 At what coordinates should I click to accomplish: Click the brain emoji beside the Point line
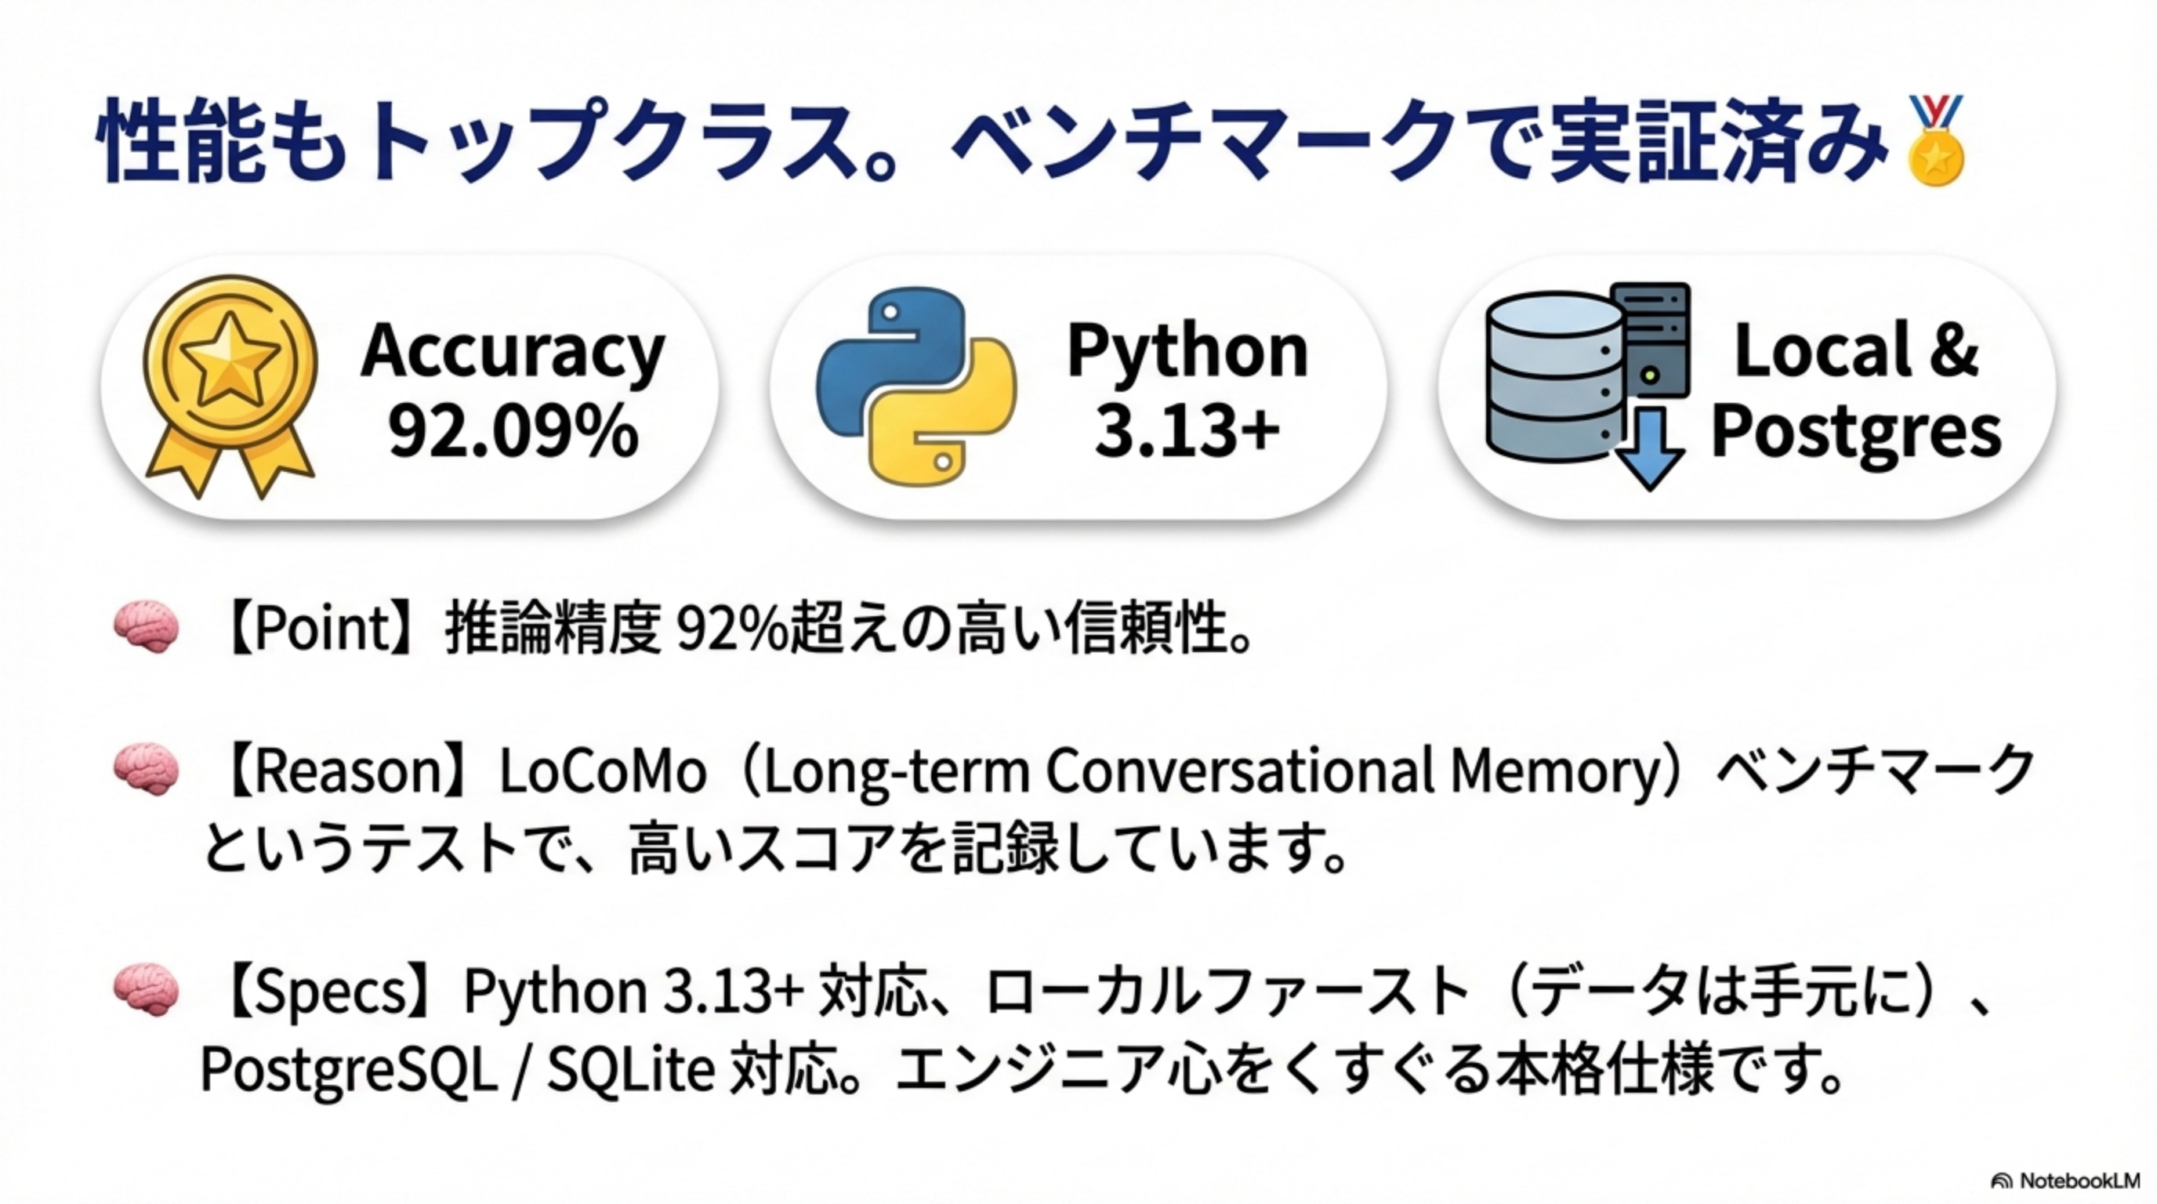pyautogui.click(x=147, y=627)
